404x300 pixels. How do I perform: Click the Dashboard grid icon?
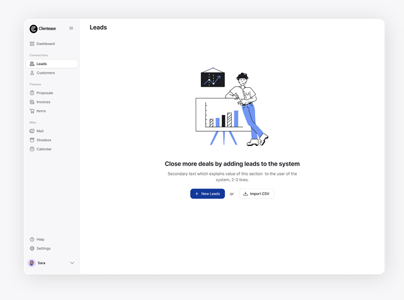point(32,44)
